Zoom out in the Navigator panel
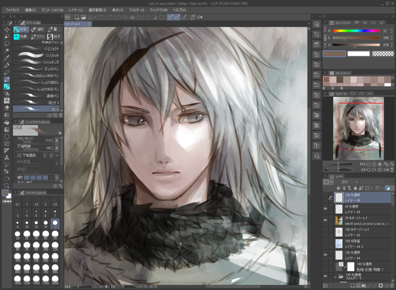396x290 pixels. [x=369, y=164]
